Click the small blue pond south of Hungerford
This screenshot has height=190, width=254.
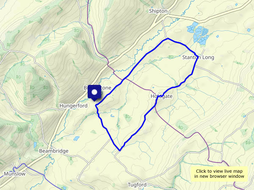click(x=76, y=138)
